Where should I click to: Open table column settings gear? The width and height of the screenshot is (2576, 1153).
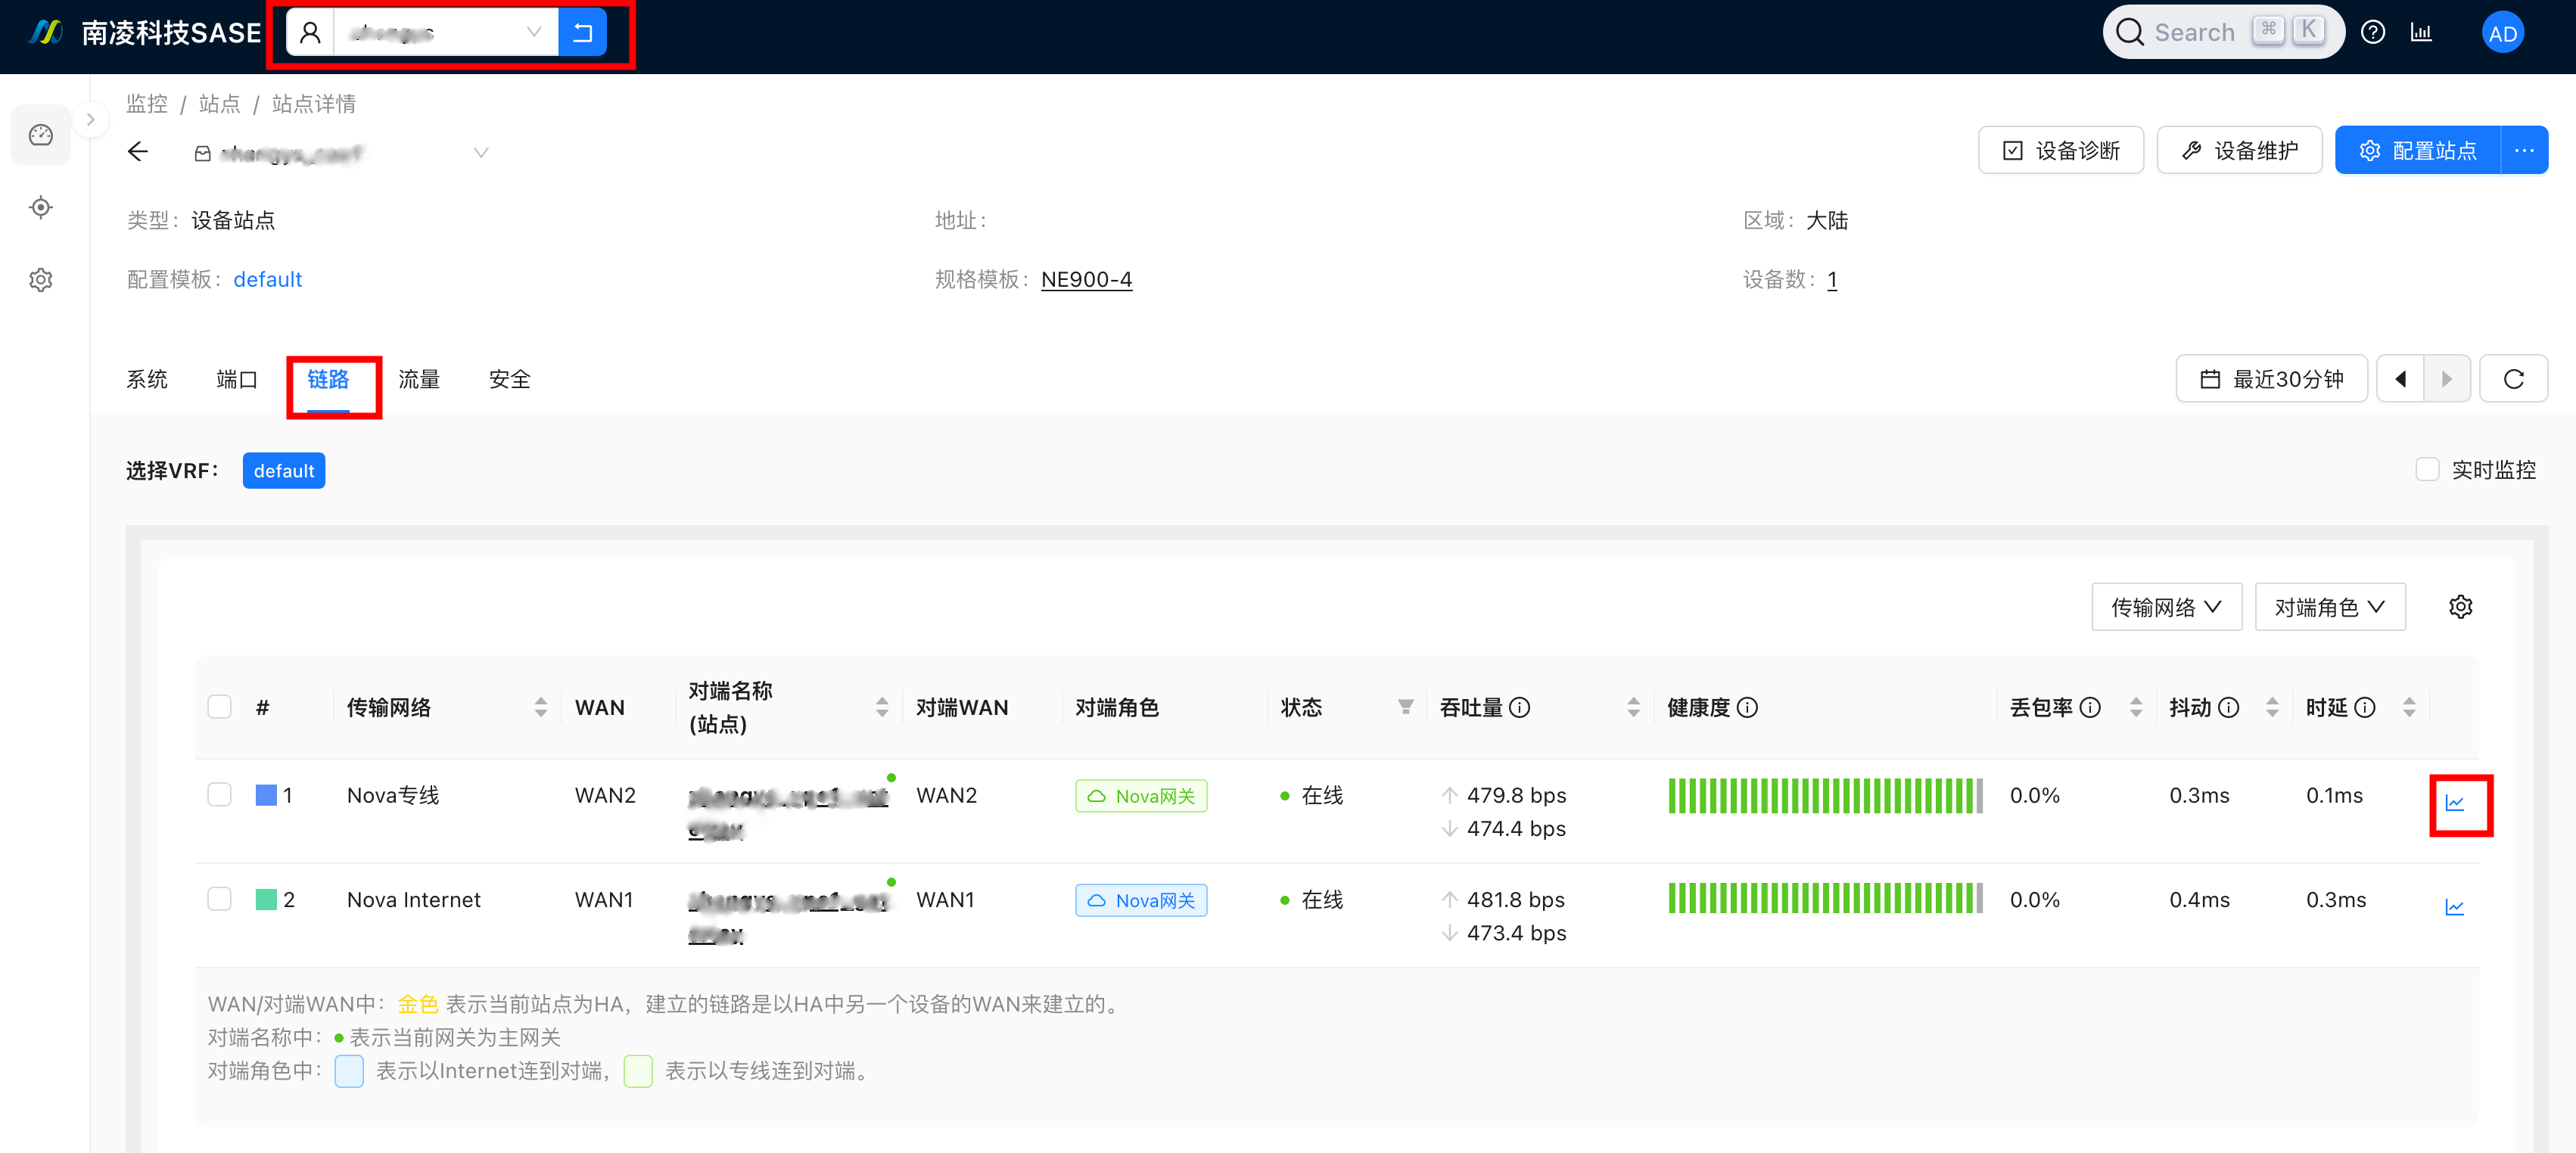[x=2460, y=607]
